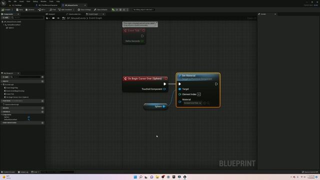Viewport: 320px width, 180px height.
Task: Open the Window menu
Action: coord(43,1)
